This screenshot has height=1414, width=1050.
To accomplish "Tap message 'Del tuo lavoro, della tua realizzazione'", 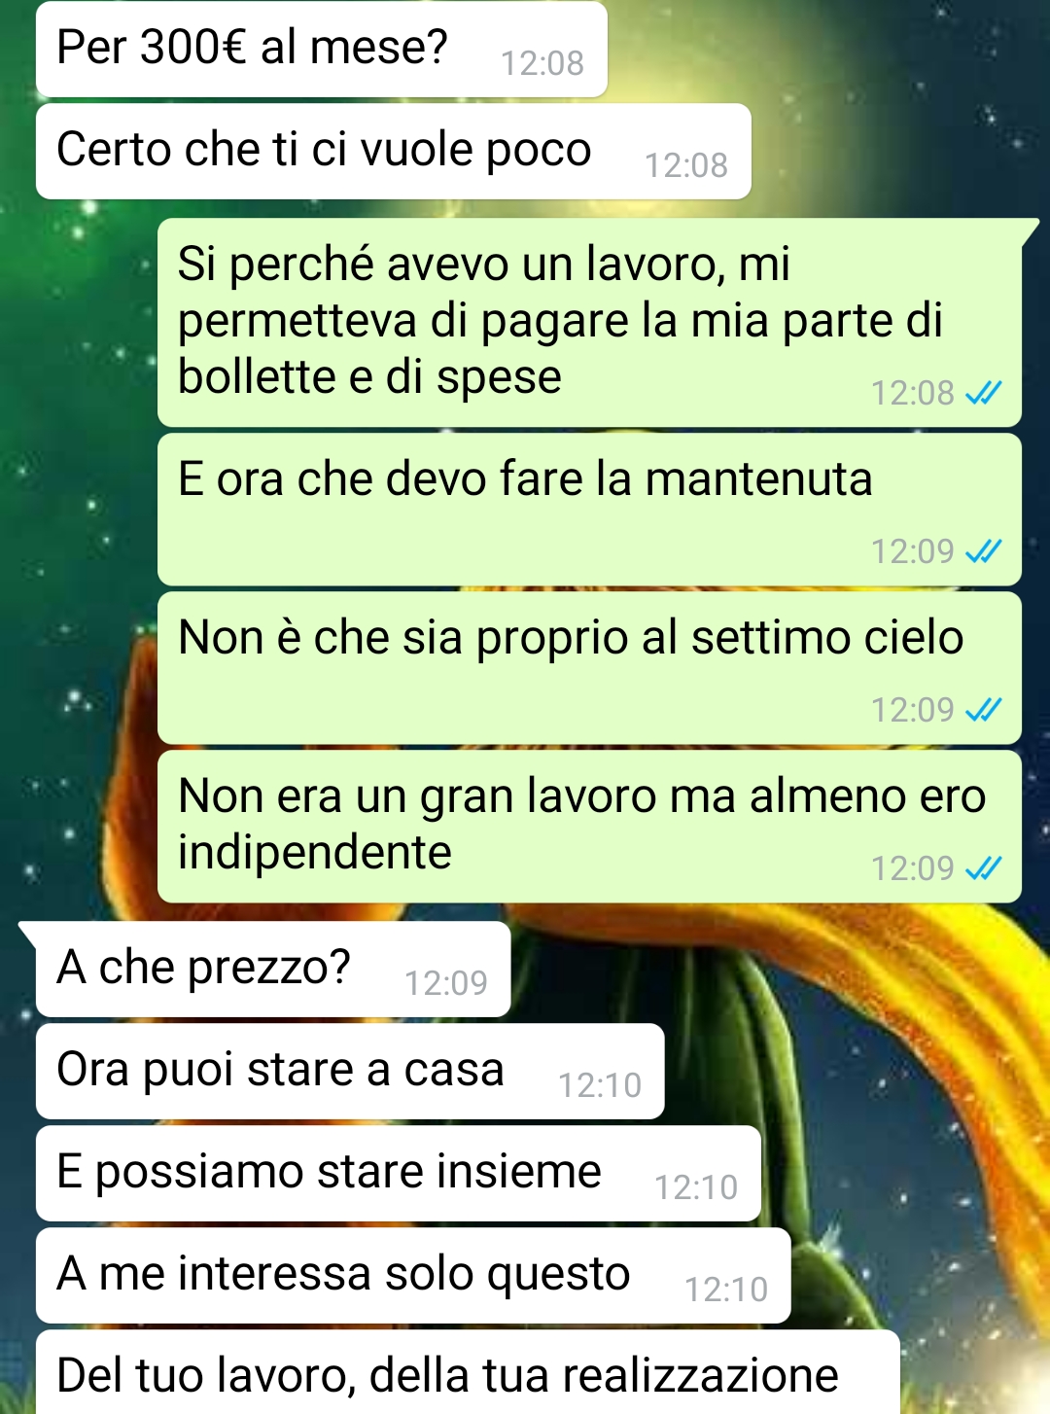I will tap(468, 1372).
